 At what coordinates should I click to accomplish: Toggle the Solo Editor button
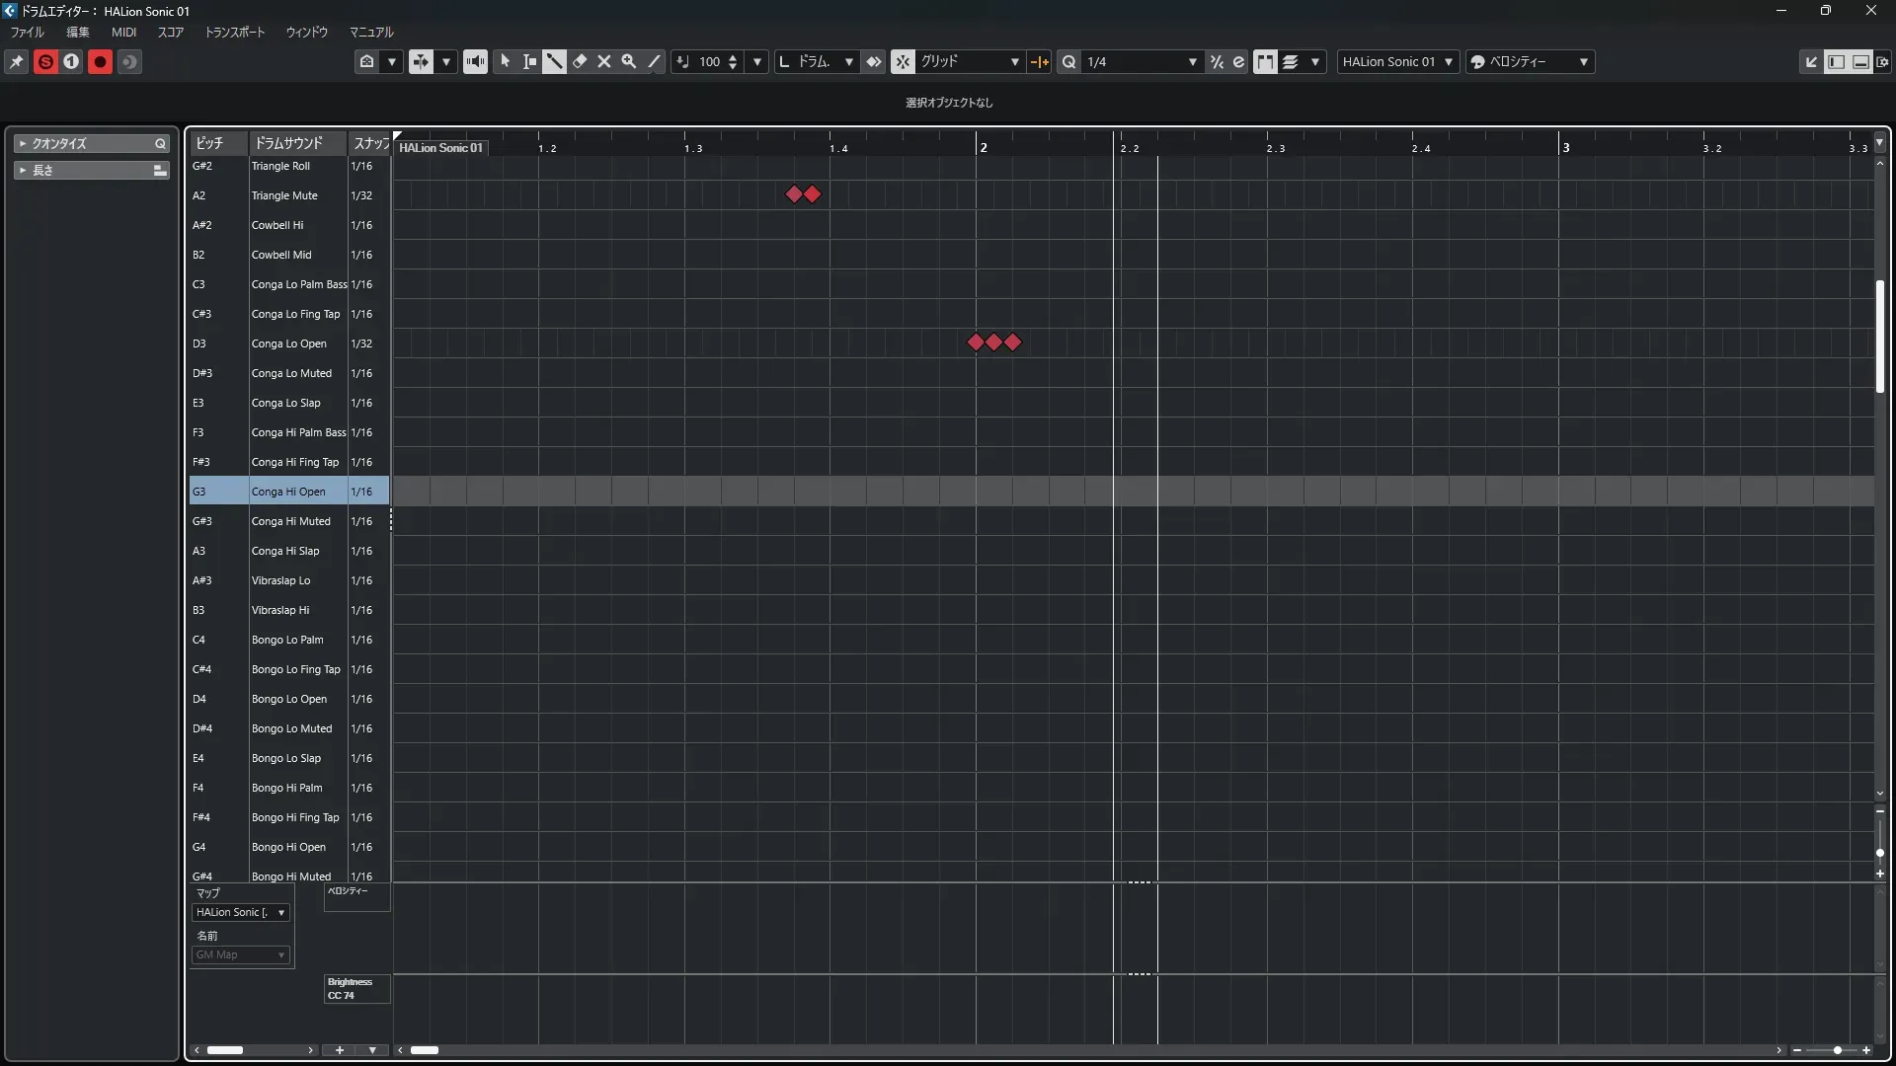click(45, 62)
